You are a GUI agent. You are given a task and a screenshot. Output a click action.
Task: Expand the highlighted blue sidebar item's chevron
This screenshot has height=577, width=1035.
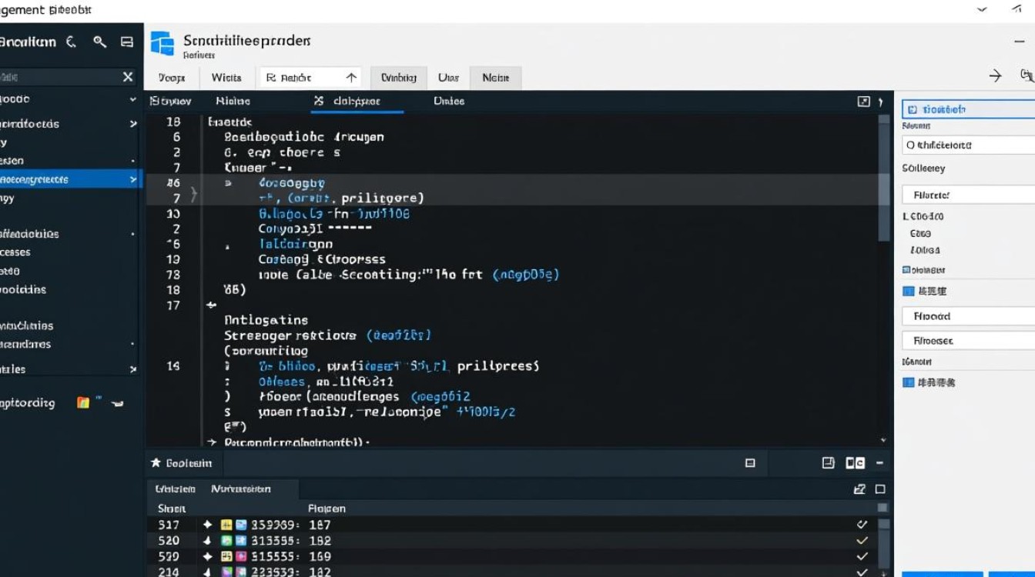[x=132, y=179]
